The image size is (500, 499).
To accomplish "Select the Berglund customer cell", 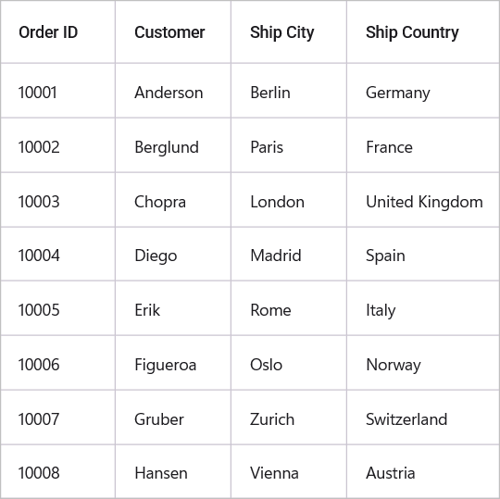I will pyautogui.click(x=173, y=145).
